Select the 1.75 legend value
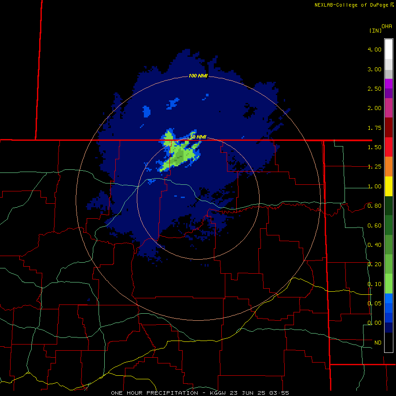Image resolution: width=396 pixels, height=396 pixels. 374,128
